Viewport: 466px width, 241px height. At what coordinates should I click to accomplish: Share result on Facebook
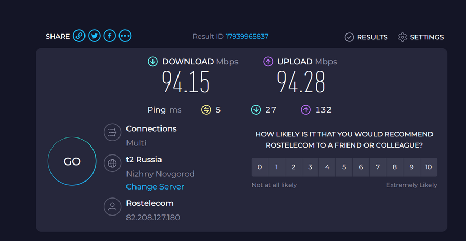click(109, 36)
